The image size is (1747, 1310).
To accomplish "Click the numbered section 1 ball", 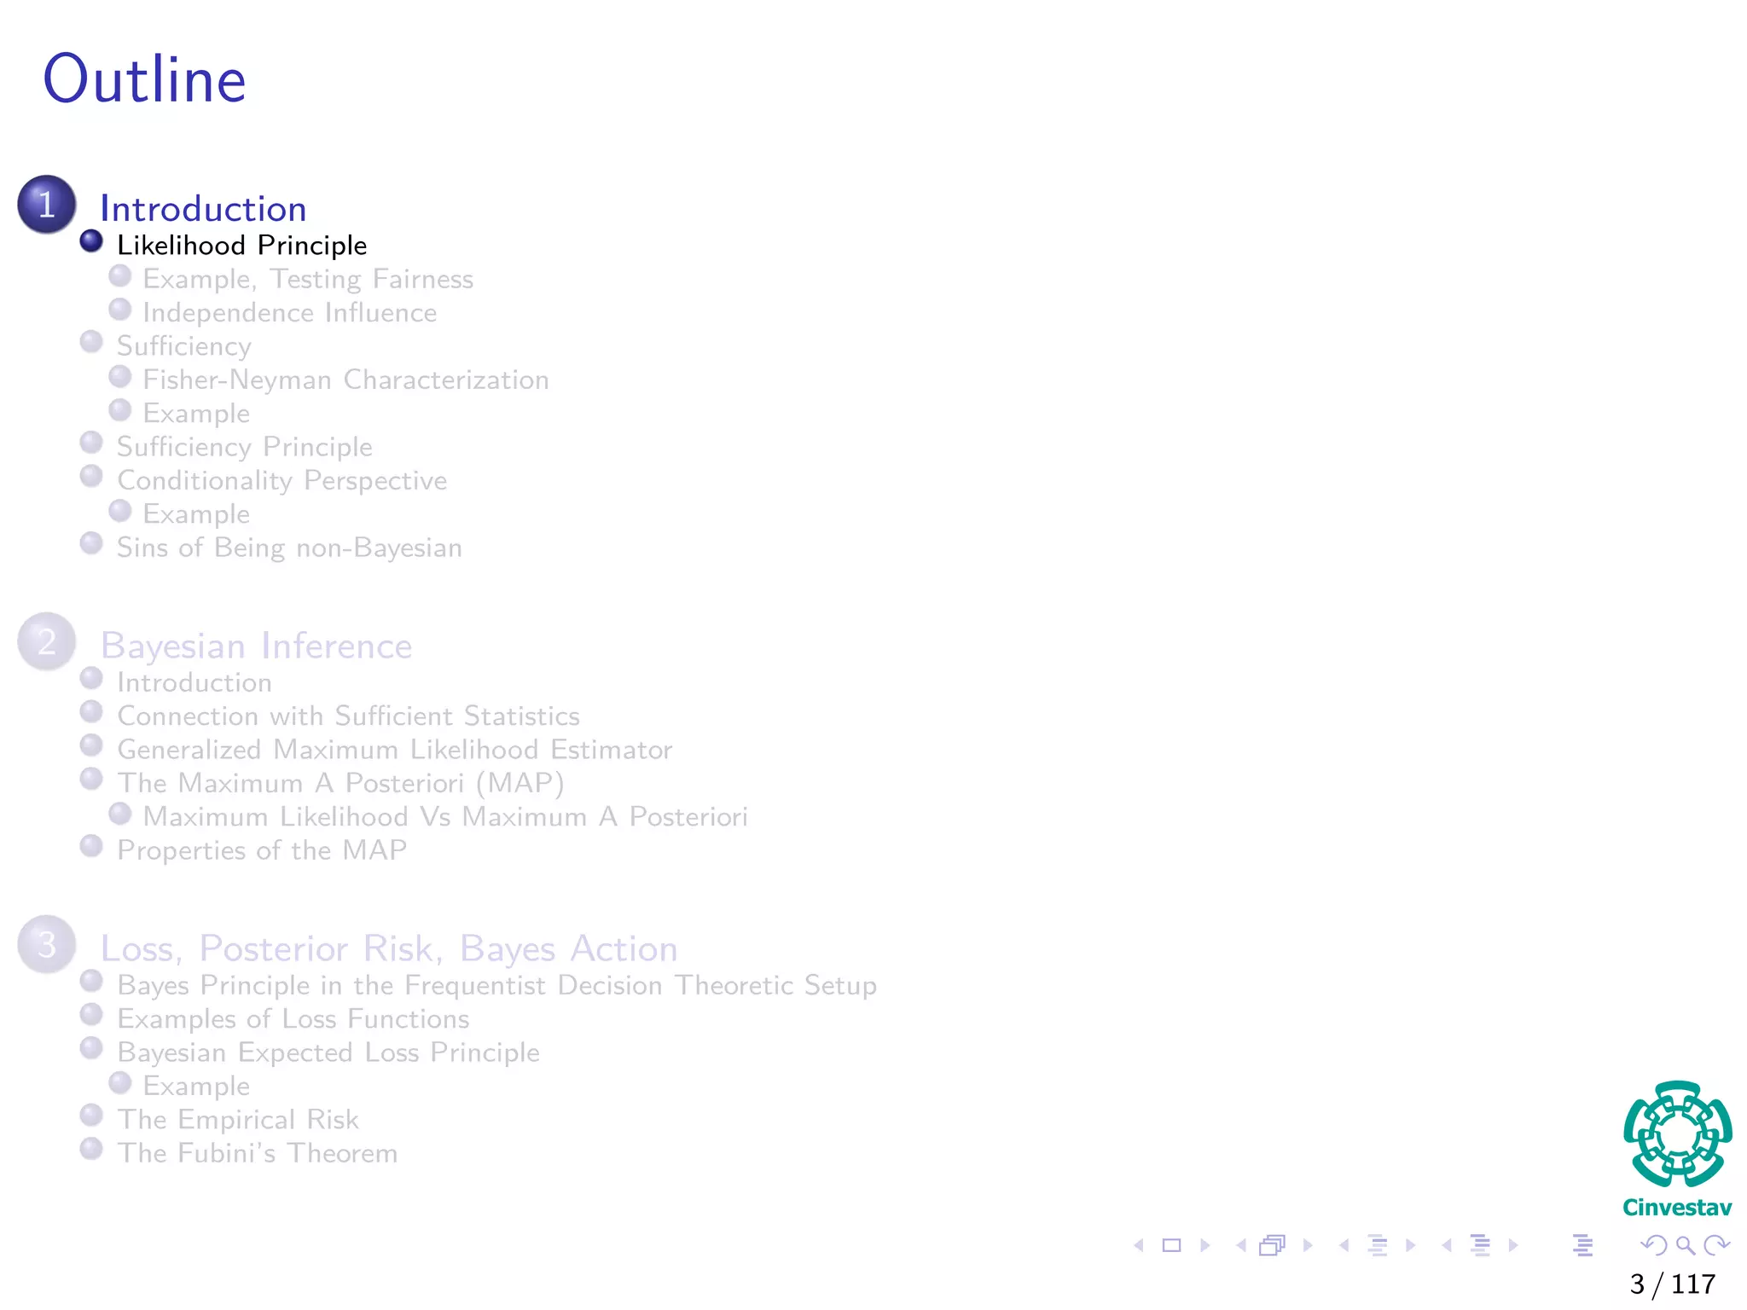I will (47, 205).
